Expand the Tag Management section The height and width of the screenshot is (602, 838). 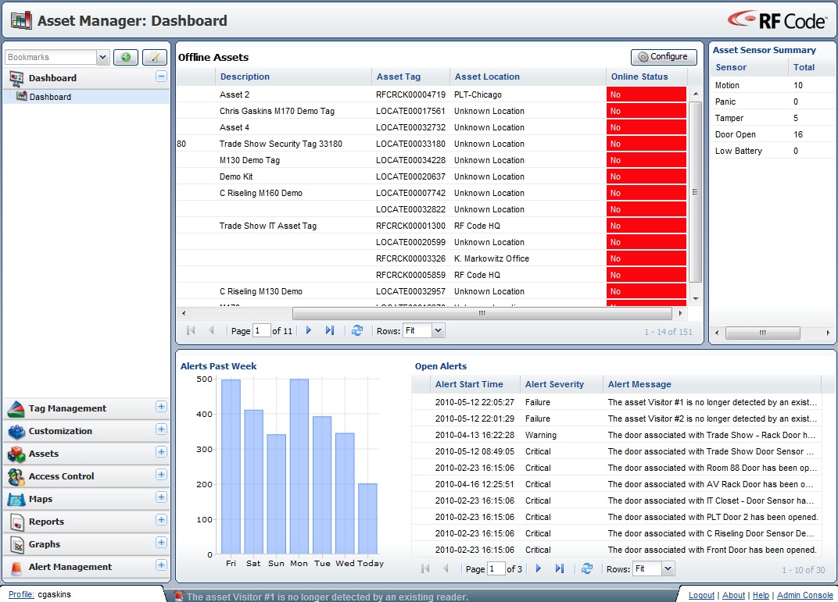[x=161, y=407]
